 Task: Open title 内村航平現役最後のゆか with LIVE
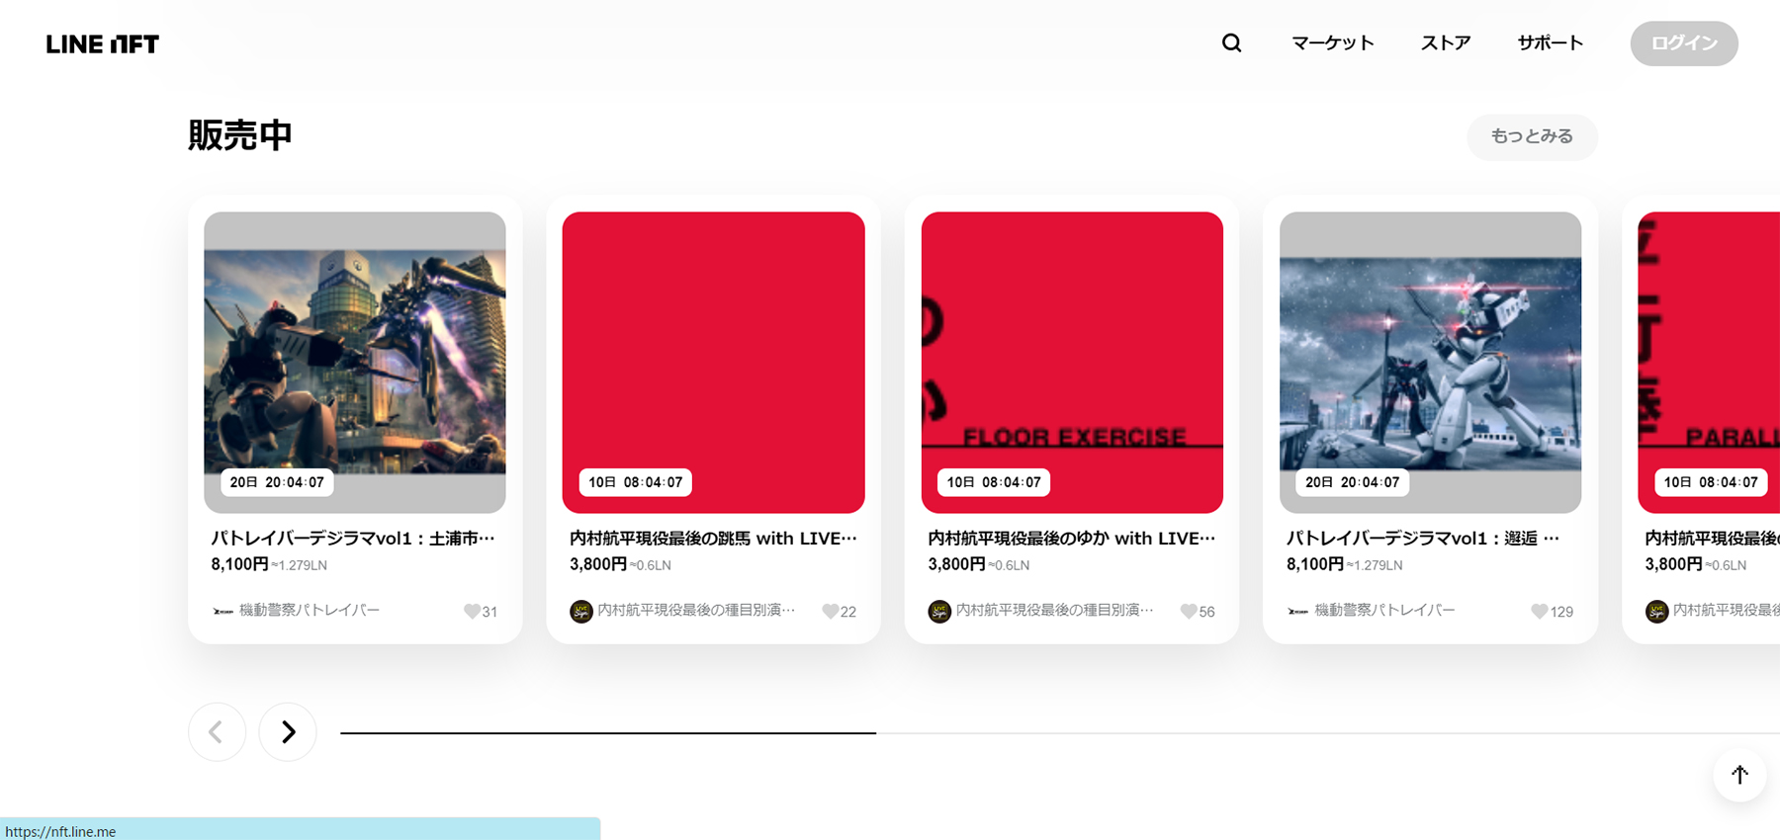(1072, 539)
